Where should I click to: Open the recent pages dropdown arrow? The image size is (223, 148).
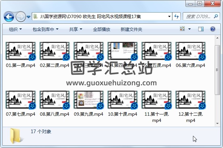[29, 17]
